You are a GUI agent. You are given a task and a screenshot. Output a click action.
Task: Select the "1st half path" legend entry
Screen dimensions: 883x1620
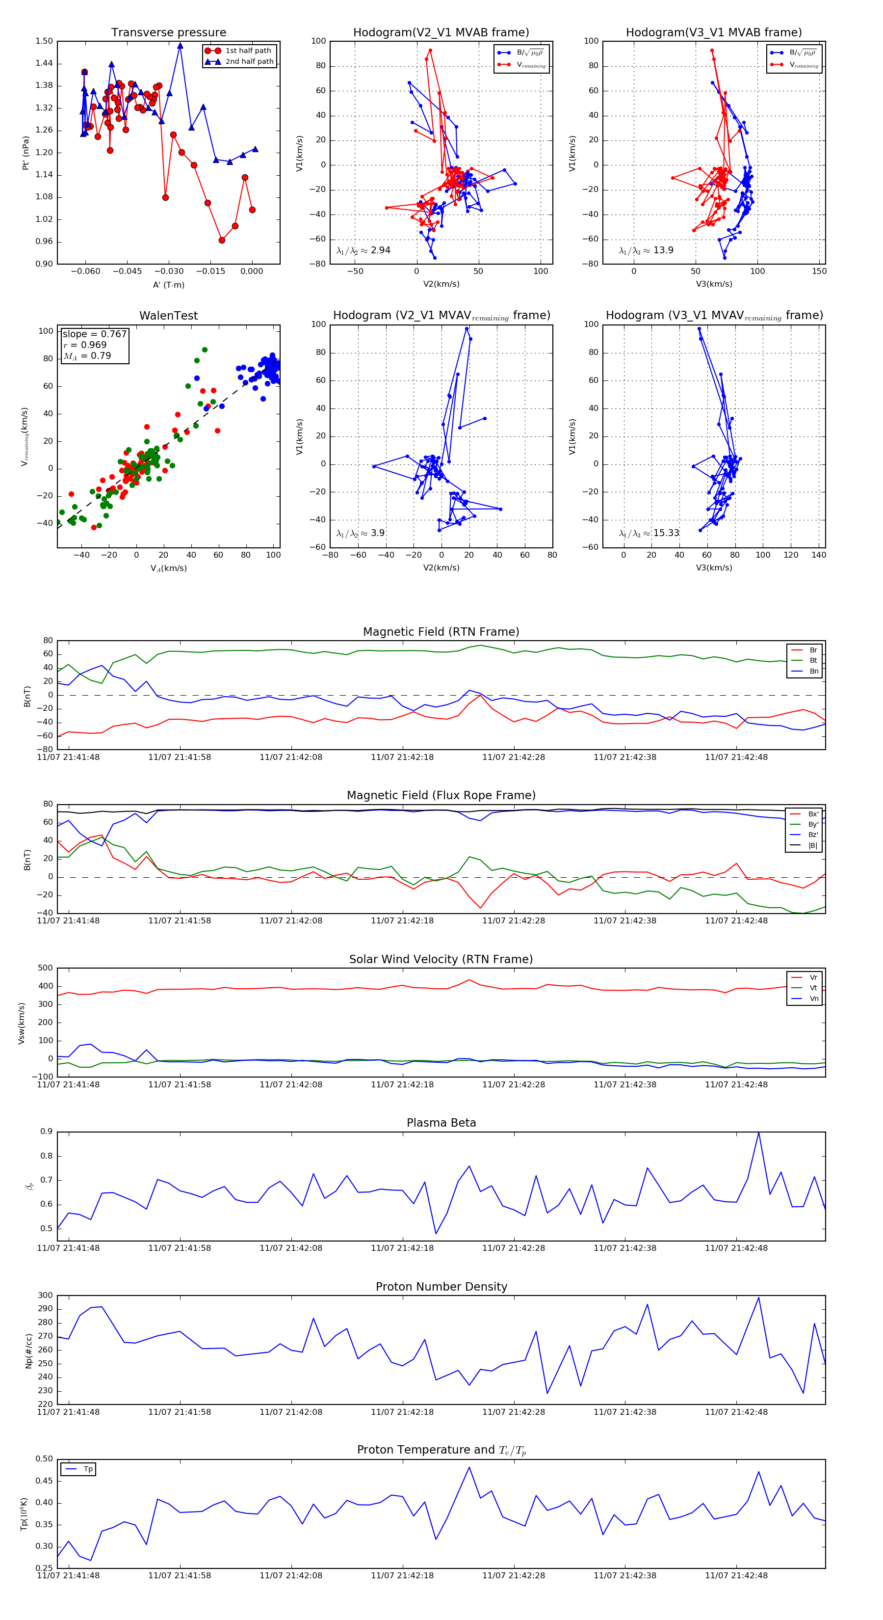click(x=239, y=51)
